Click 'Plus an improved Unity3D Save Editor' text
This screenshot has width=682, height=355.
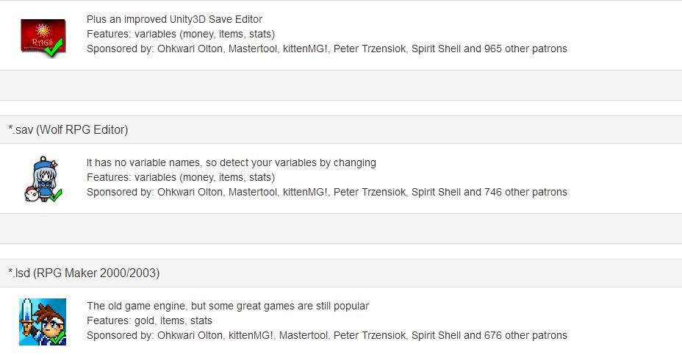[174, 19]
